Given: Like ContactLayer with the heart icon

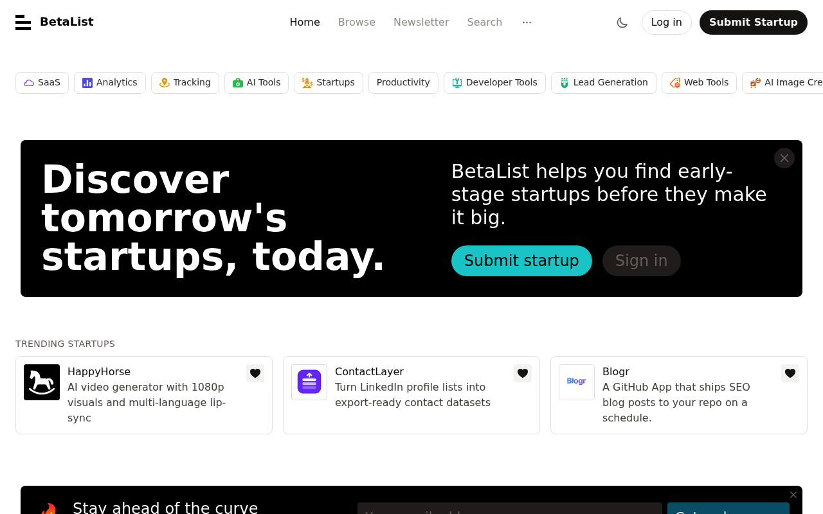Looking at the screenshot, I should click(x=523, y=373).
